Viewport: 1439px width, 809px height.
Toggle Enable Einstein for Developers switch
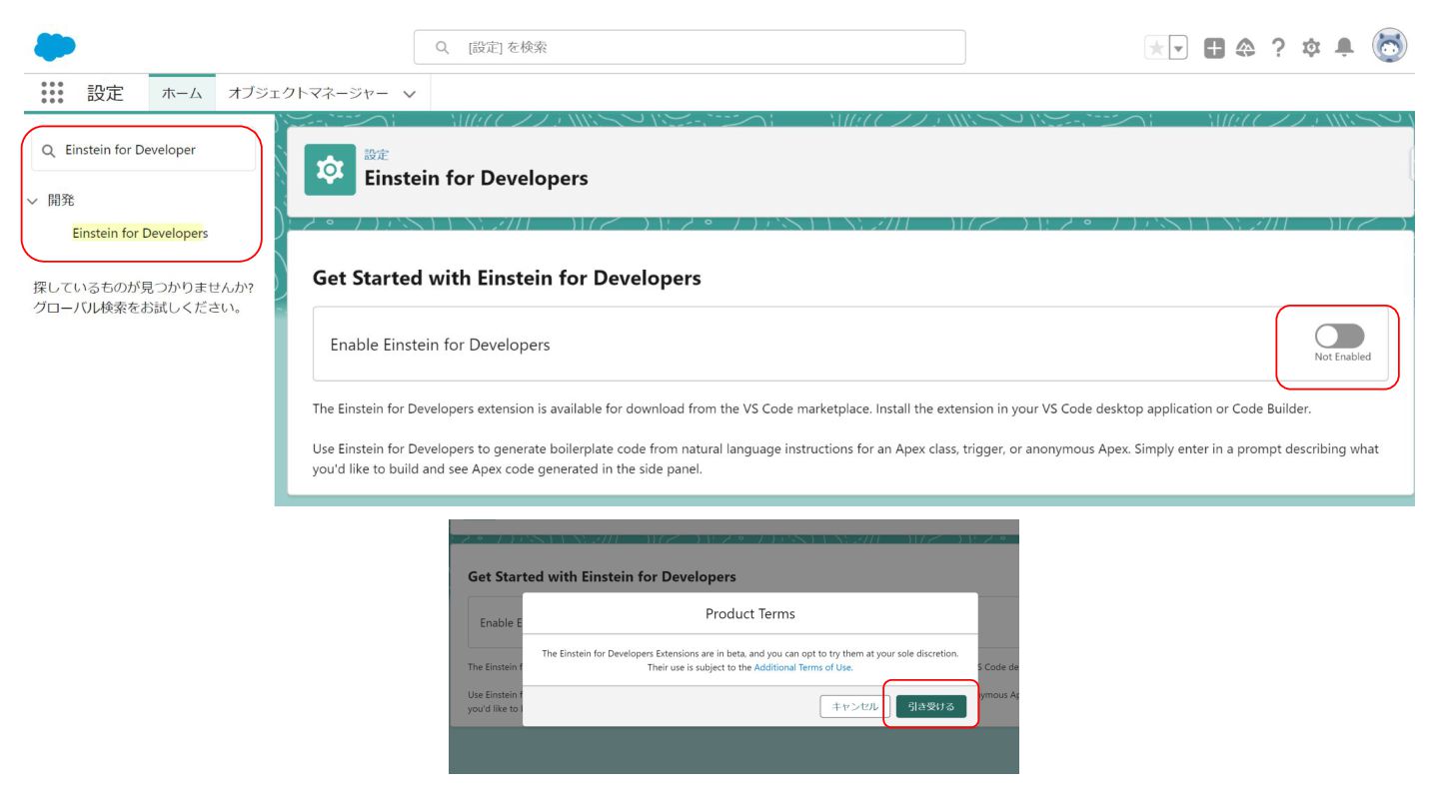1340,336
